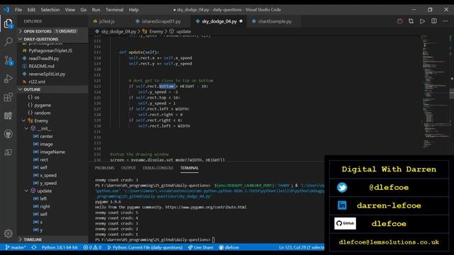Click the Live Share status item
The width and height of the screenshot is (454, 255).
coord(200,247)
